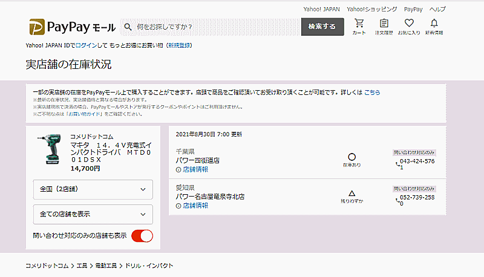This screenshot has height=277, width=484.
Task: Open the 全ての店舗を表示 dropdown
Action: [x=93, y=214]
